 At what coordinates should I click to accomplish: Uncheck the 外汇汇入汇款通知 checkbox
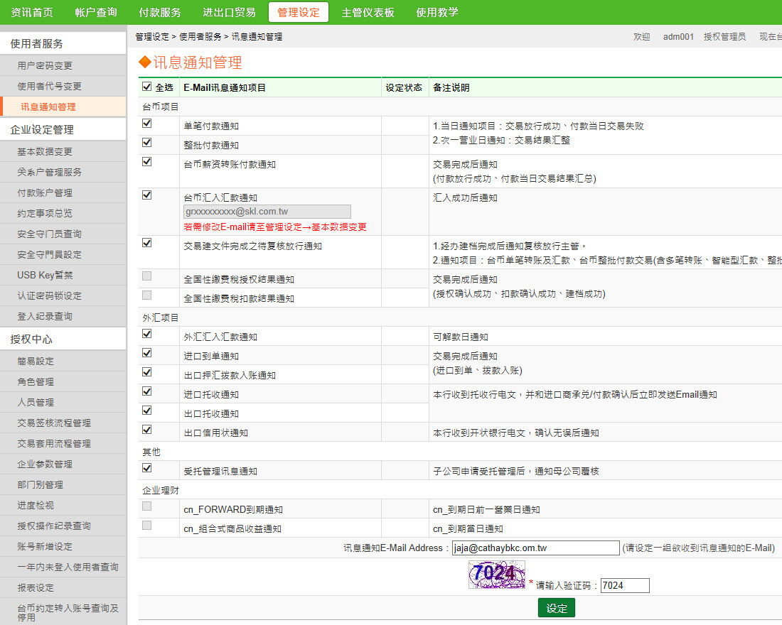[x=147, y=334]
